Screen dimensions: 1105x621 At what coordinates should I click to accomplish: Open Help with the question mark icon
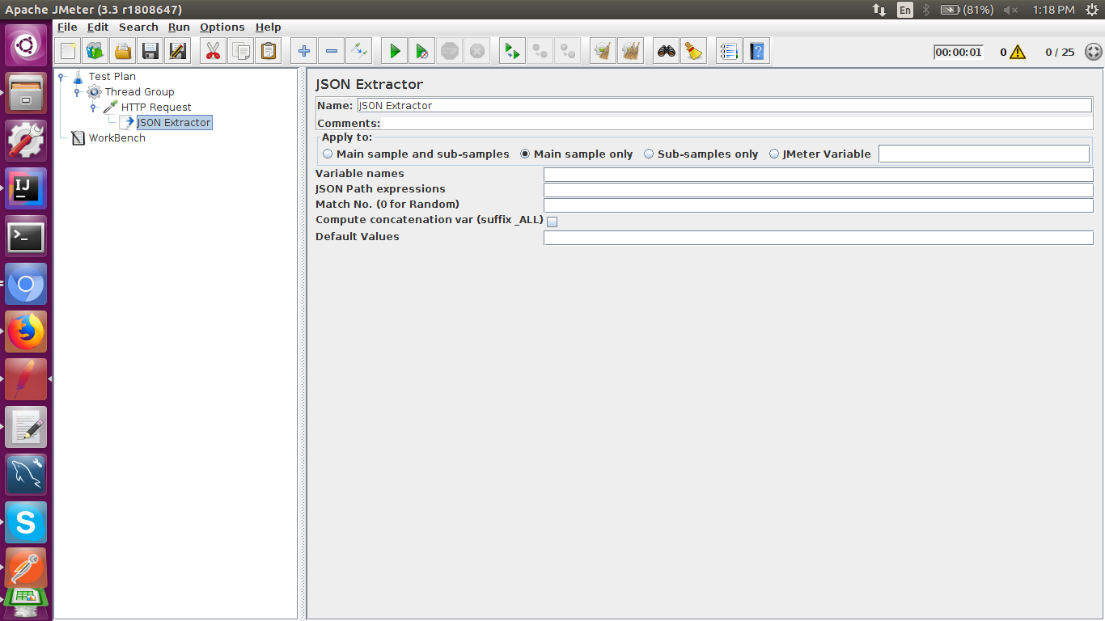(x=756, y=52)
